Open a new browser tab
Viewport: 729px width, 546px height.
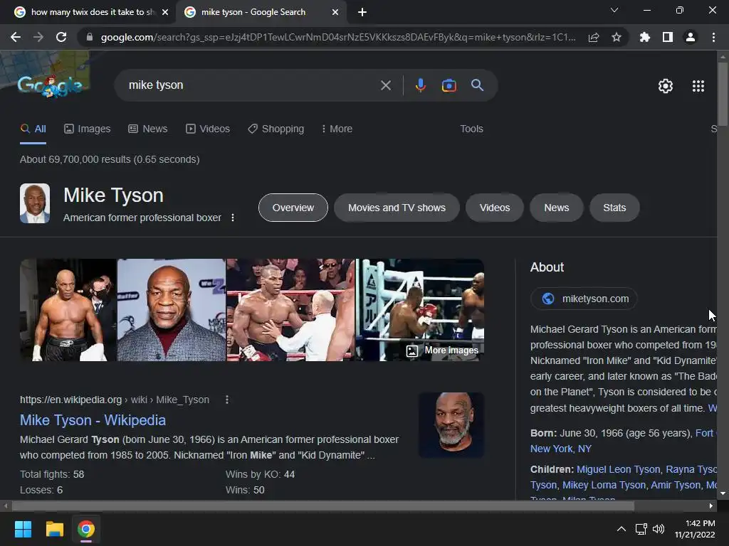[x=362, y=12]
